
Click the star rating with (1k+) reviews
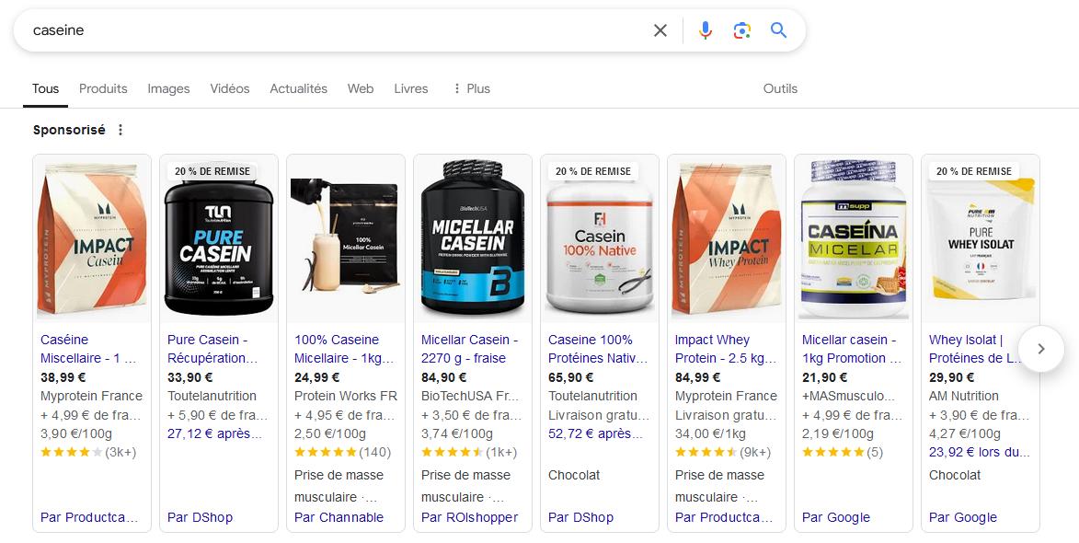(469, 452)
